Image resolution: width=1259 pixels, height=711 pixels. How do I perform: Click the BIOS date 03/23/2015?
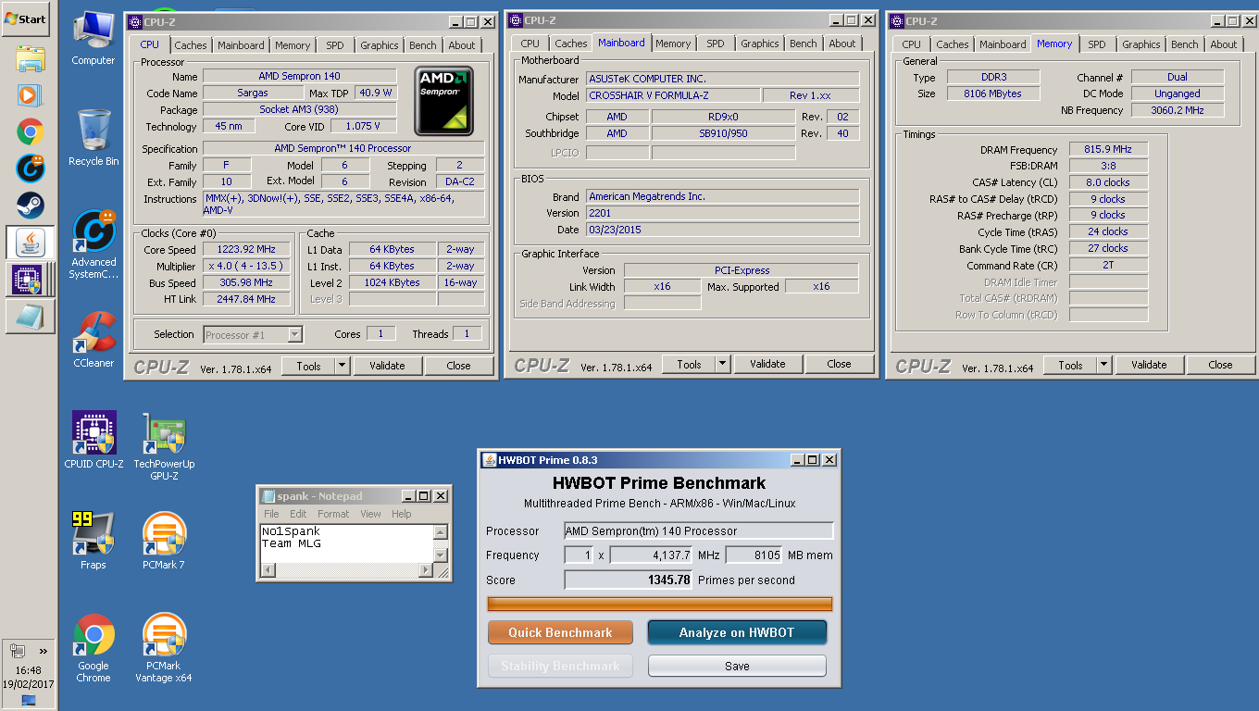pos(723,230)
